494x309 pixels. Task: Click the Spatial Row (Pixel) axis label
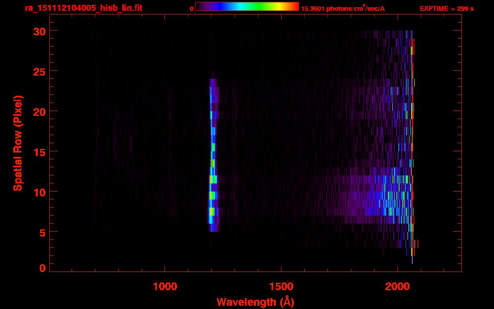(x=18, y=143)
